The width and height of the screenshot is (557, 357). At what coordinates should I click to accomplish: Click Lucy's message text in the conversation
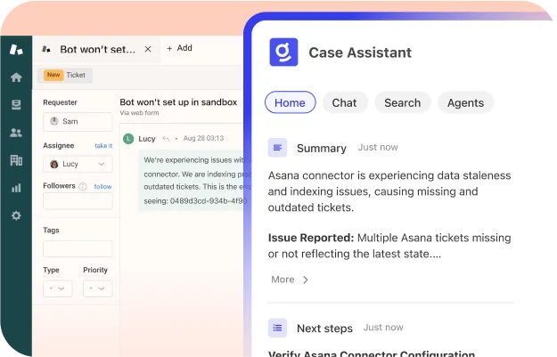[x=195, y=180]
